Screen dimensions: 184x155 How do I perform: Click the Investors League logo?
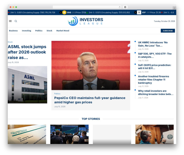(x=85, y=21)
